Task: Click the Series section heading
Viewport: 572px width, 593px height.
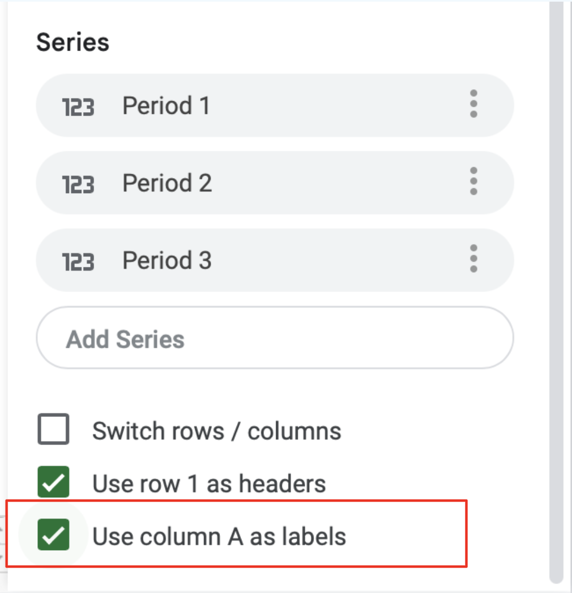Action: pos(73,42)
